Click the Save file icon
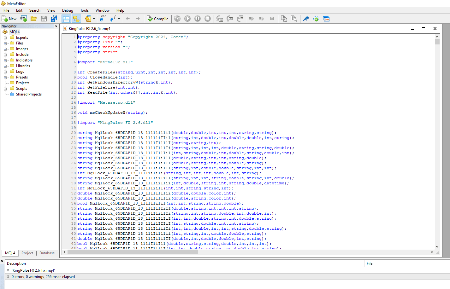The image size is (450, 289). tap(44, 19)
